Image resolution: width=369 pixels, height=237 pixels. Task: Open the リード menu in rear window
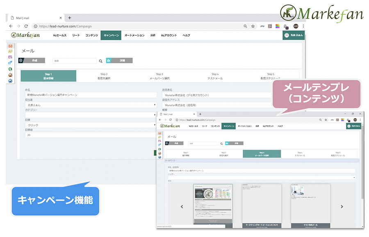76,35
